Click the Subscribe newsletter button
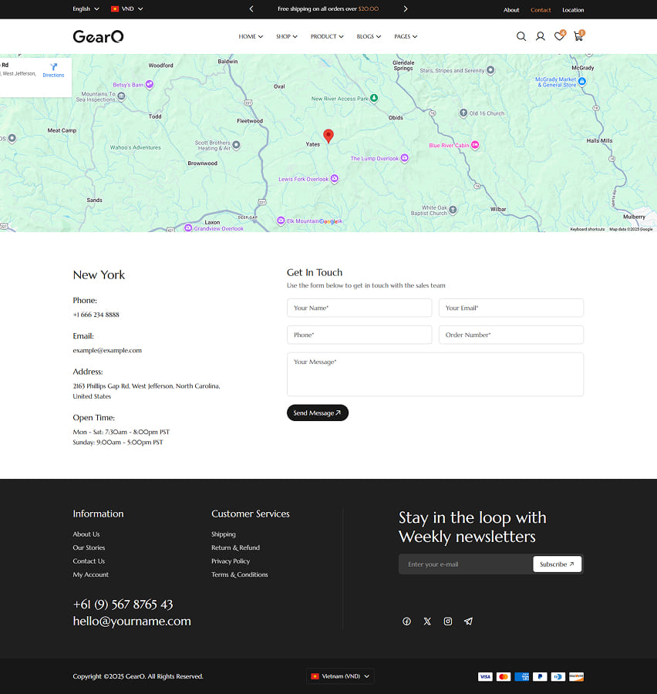 coord(557,564)
